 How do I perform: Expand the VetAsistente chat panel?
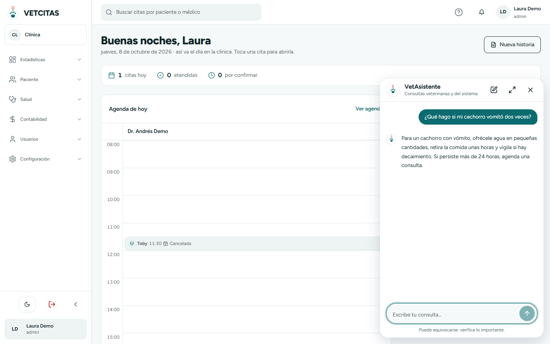coord(512,90)
